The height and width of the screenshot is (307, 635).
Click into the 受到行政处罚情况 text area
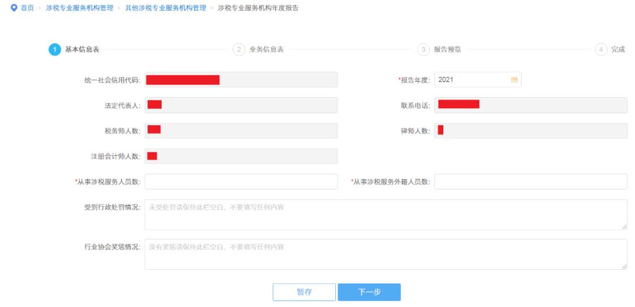pyautogui.click(x=385, y=215)
